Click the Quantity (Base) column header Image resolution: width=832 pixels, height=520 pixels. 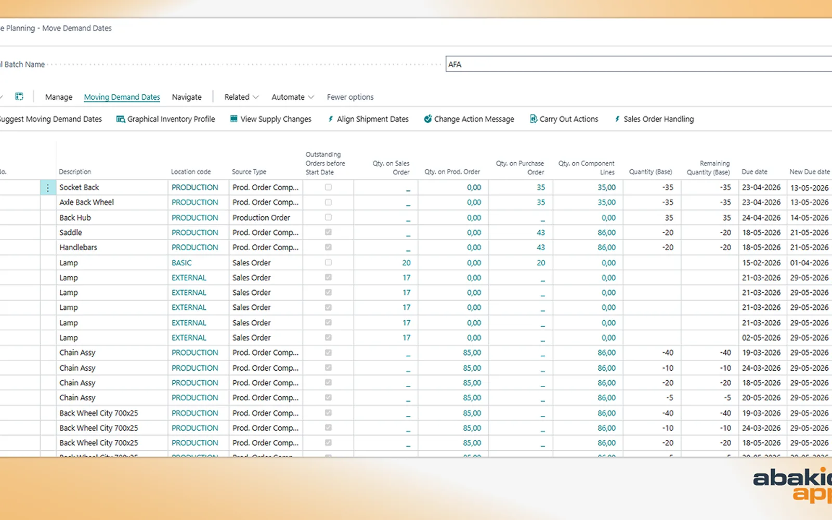click(x=651, y=172)
